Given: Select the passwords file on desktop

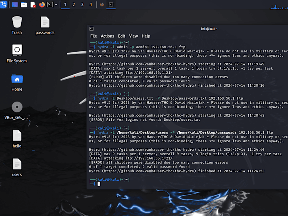Looking at the screenshot, I should [x=45, y=25].
